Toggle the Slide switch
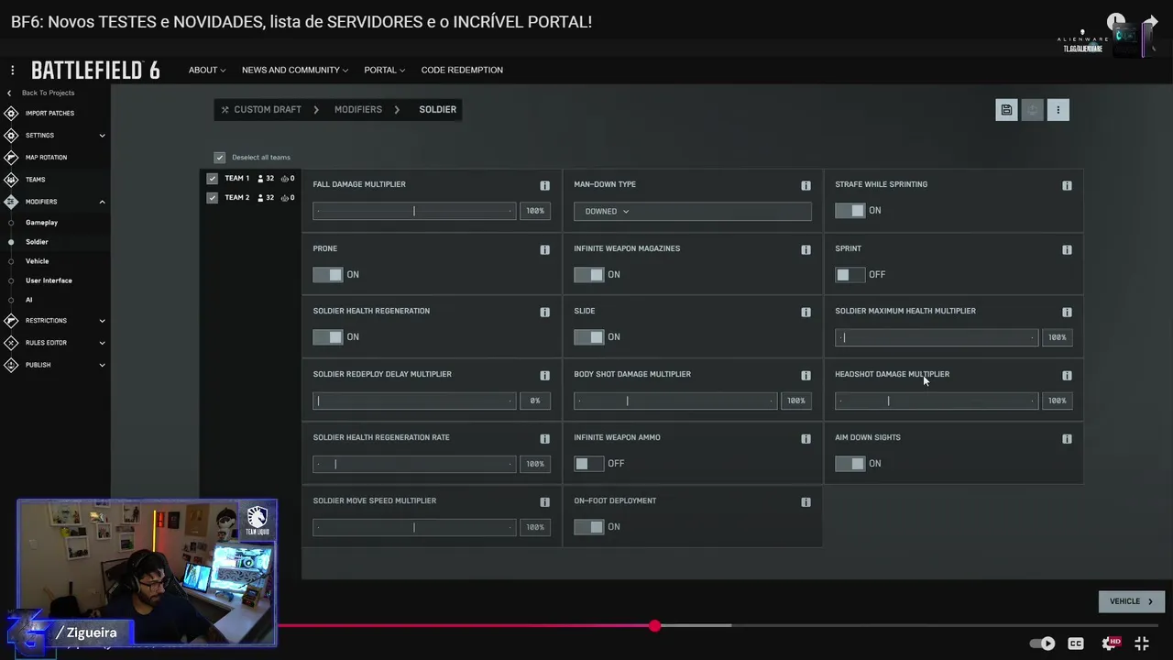The width and height of the screenshot is (1173, 660). [x=588, y=336]
